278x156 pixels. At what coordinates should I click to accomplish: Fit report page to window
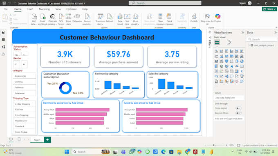point(239,145)
